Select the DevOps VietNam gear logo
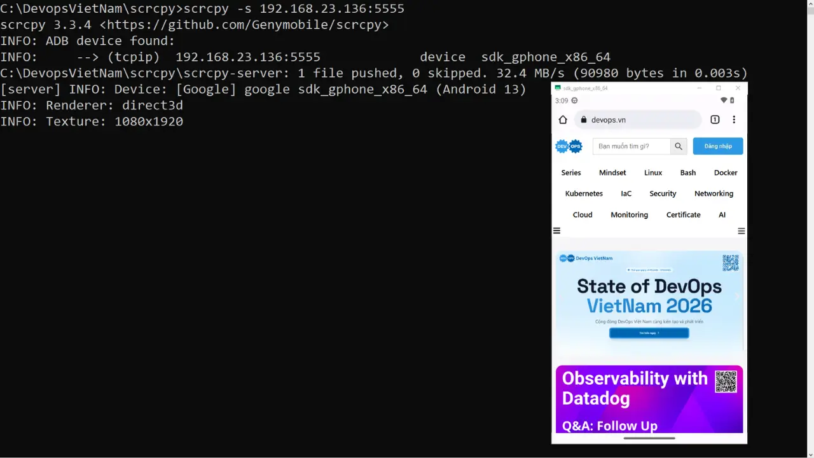The width and height of the screenshot is (814, 458). 568,146
